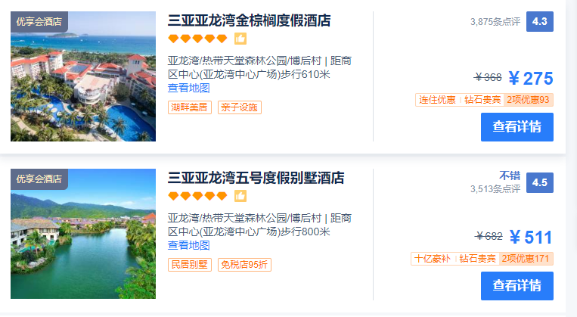Open 查看地图 link for 金棕榈度假酒店
This screenshot has height=317, width=577.
coord(189,88)
